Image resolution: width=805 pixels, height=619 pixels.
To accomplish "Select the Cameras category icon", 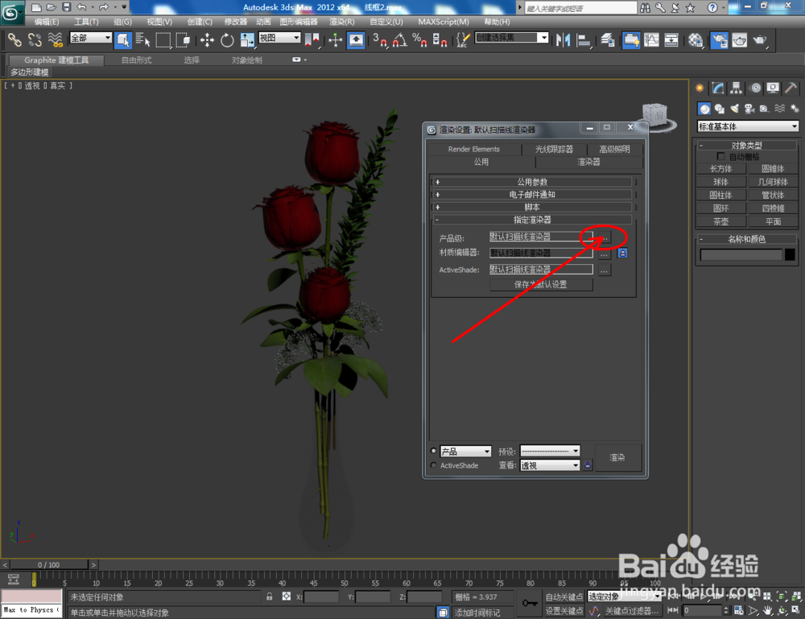I will click(749, 109).
